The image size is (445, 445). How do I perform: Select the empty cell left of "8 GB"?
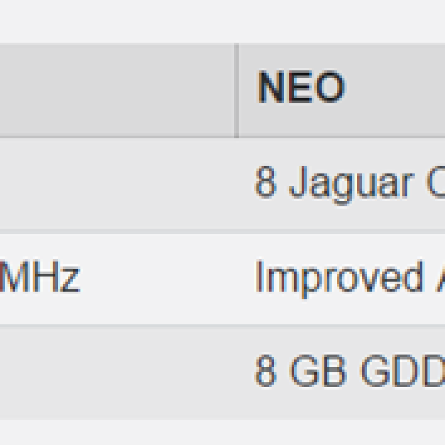tap(117, 372)
